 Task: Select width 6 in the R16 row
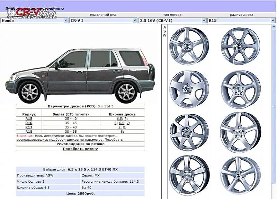pyautogui.click(x=115, y=123)
